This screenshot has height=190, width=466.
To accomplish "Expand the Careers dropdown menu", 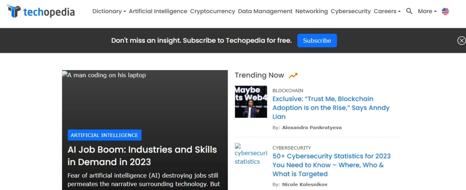I will click(387, 11).
